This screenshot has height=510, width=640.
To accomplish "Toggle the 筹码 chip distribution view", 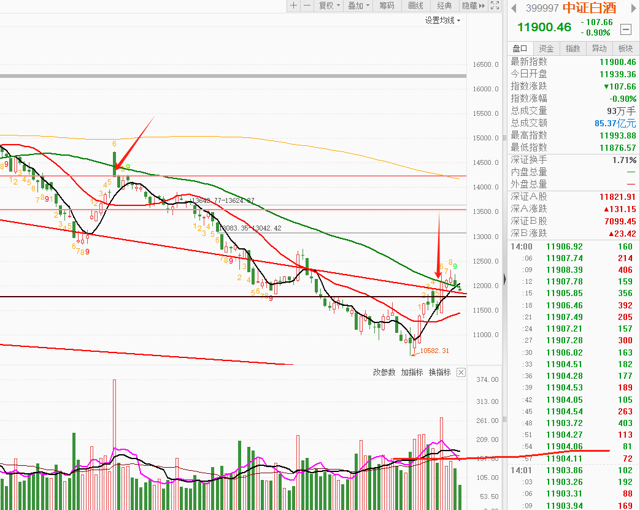I will pyautogui.click(x=387, y=6).
